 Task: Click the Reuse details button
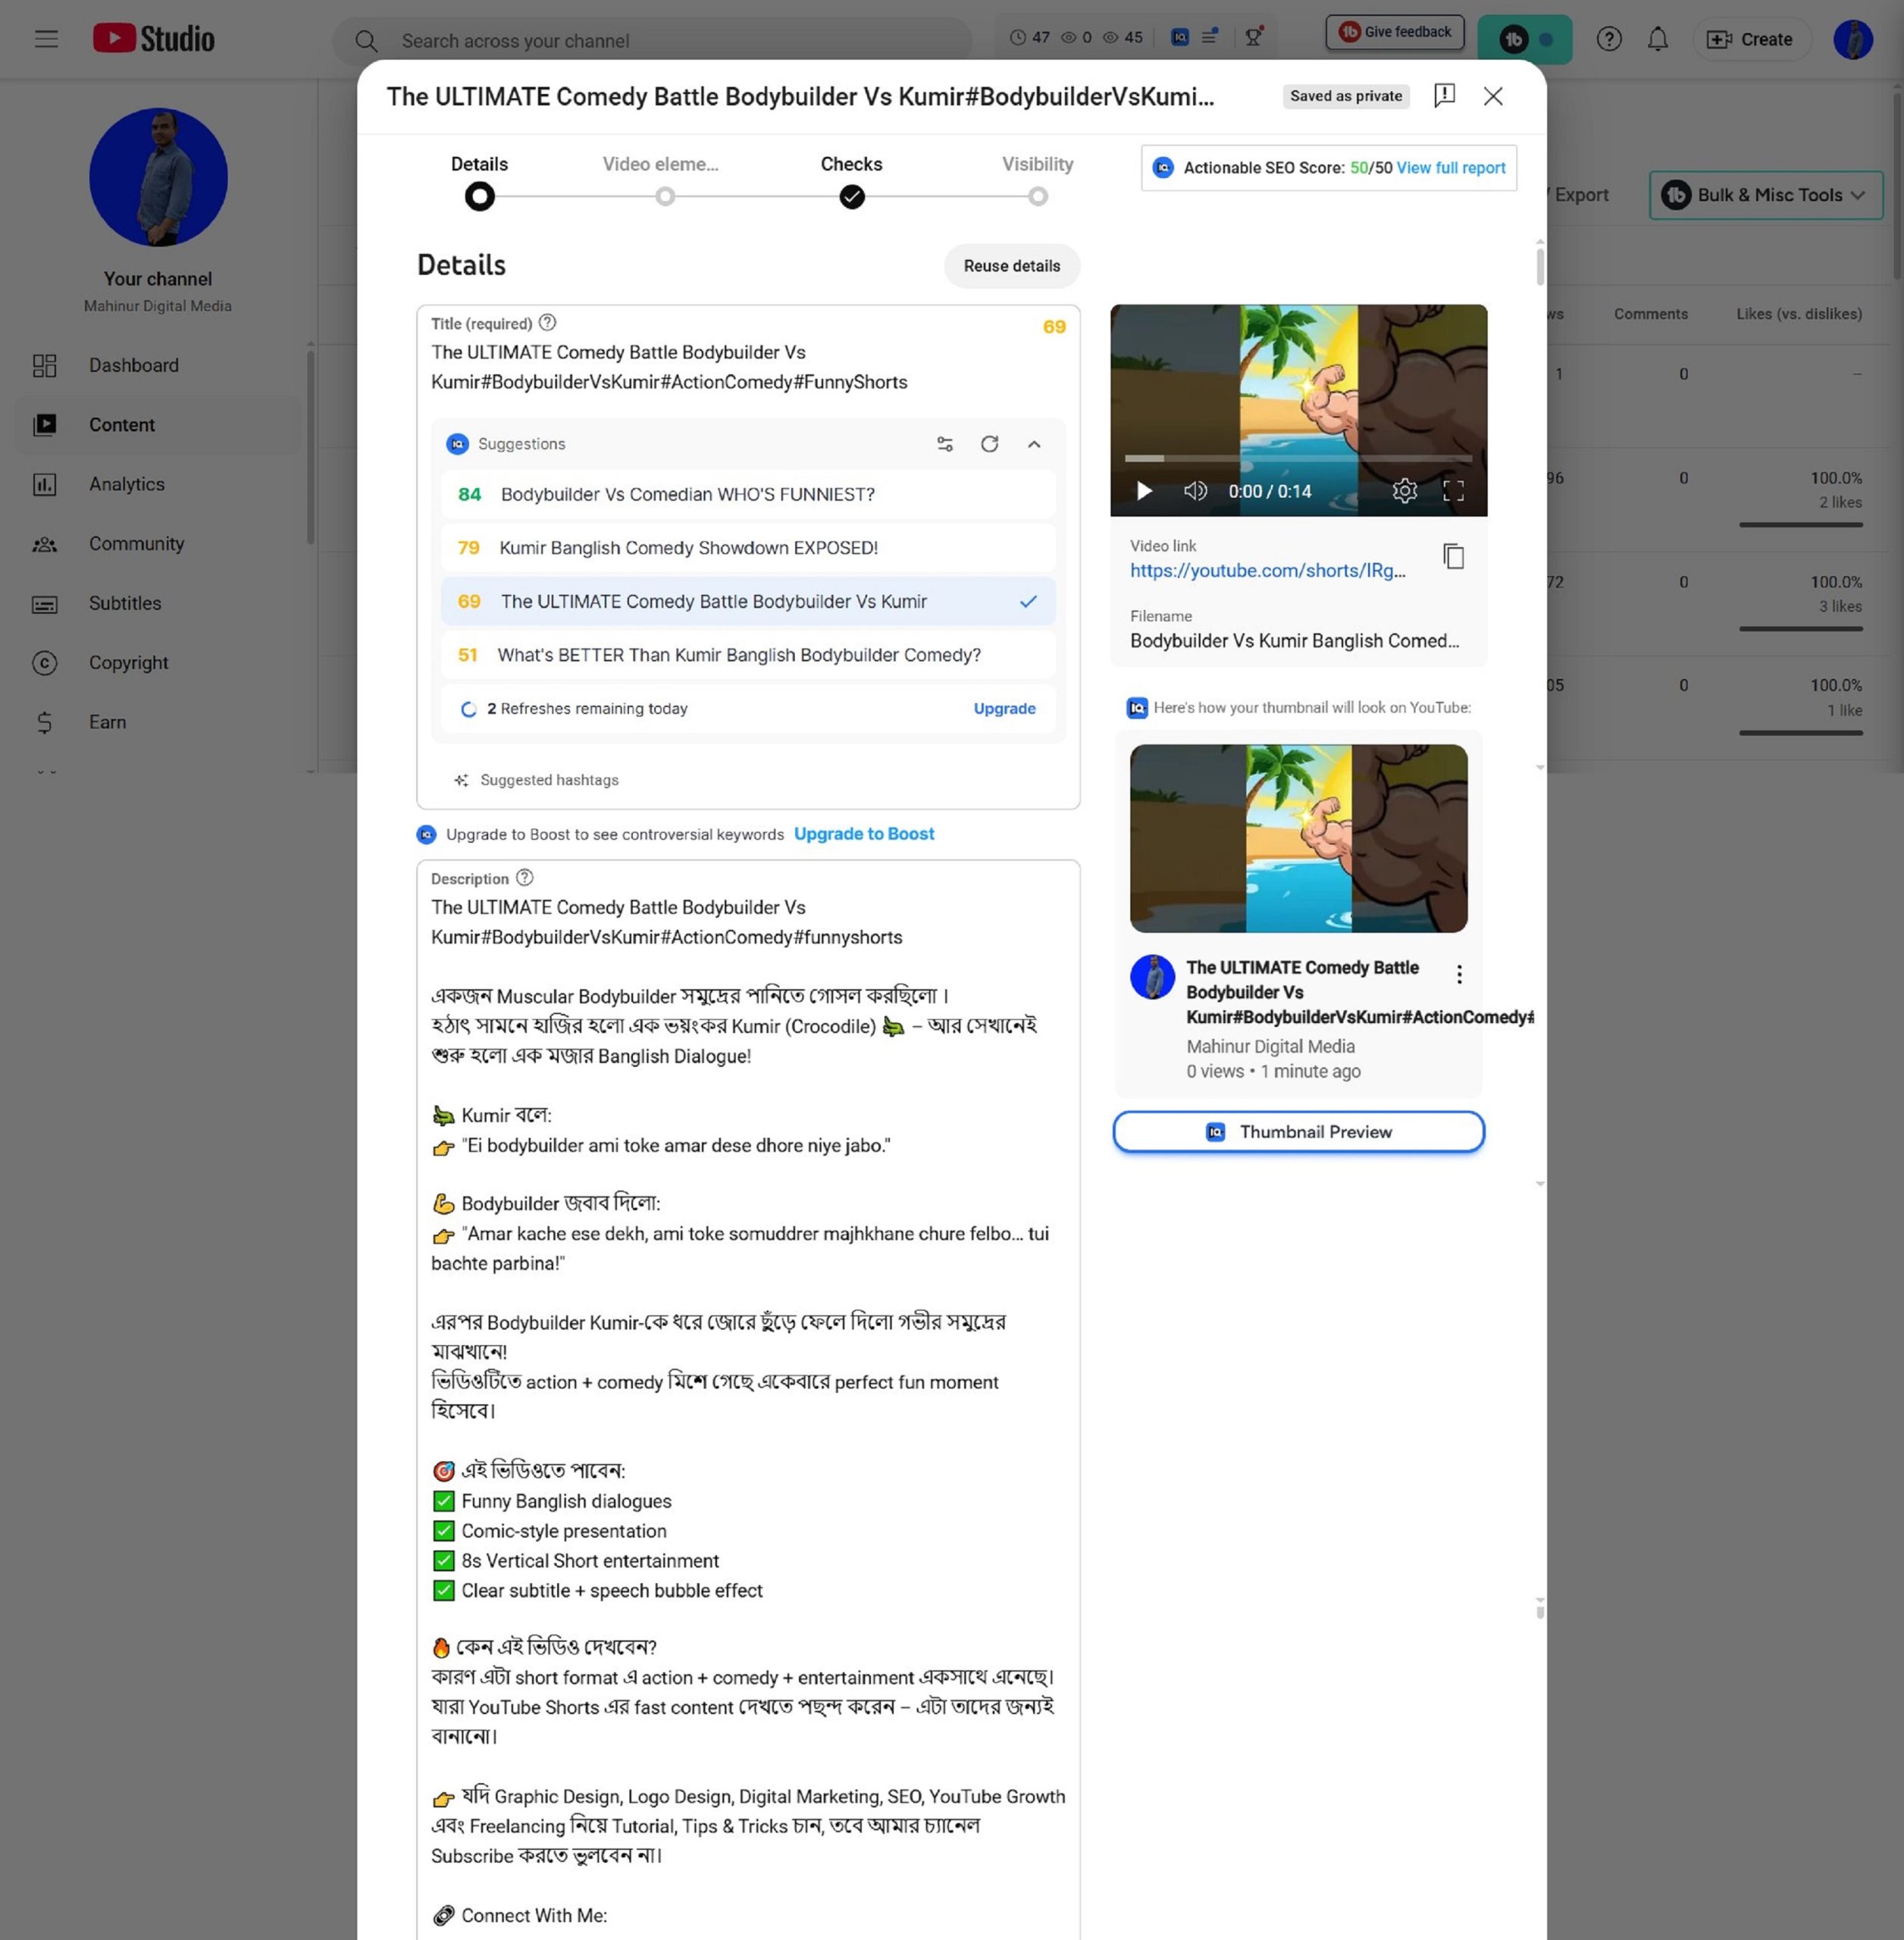click(1011, 266)
